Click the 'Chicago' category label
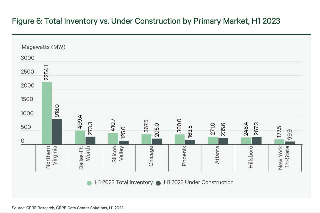Image resolution: width=320 pixels, height=213 pixels. tap(151, 156)
